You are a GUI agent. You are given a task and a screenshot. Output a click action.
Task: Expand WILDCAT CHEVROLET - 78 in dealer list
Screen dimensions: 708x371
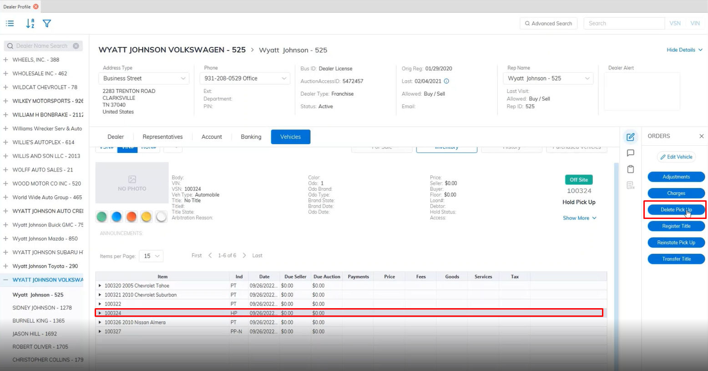coord(5,87)
